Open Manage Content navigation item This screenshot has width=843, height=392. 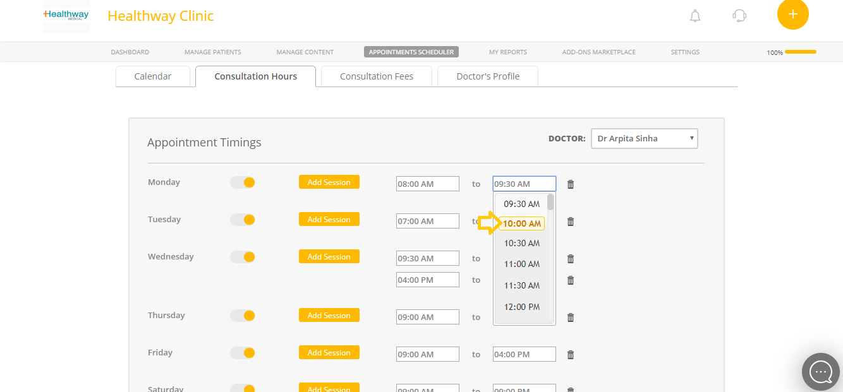305,52
